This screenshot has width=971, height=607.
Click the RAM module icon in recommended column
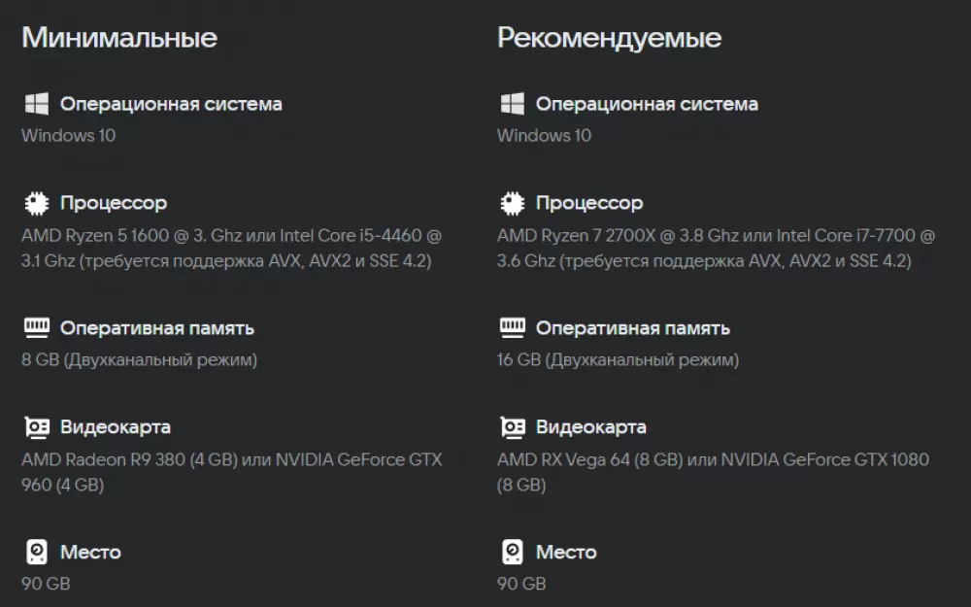(512, 327)
